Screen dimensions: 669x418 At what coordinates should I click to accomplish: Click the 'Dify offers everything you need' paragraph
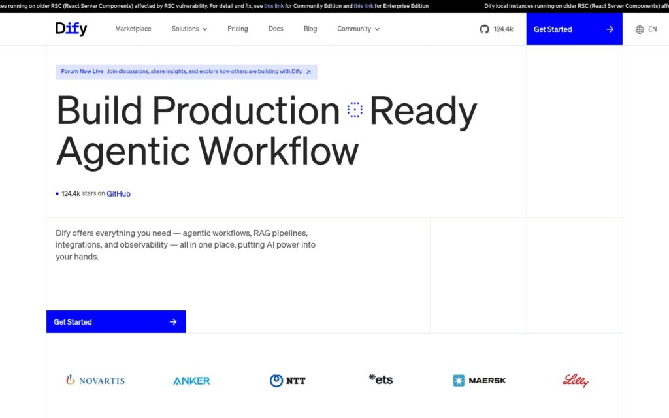tap(186, 245)
